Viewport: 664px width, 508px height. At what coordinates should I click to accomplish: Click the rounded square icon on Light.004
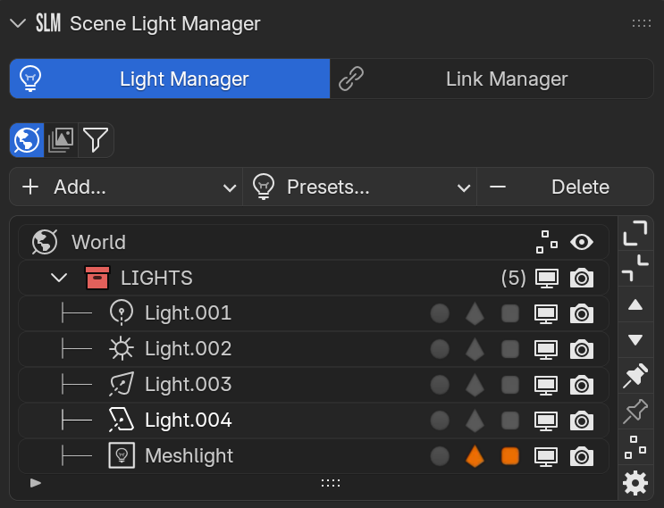pos(510,421)
